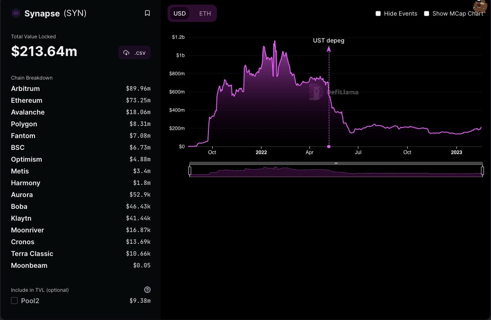Screen dimensions: 491x320
Task: Click the top grip of the range selector
Action: coord(336,163)
